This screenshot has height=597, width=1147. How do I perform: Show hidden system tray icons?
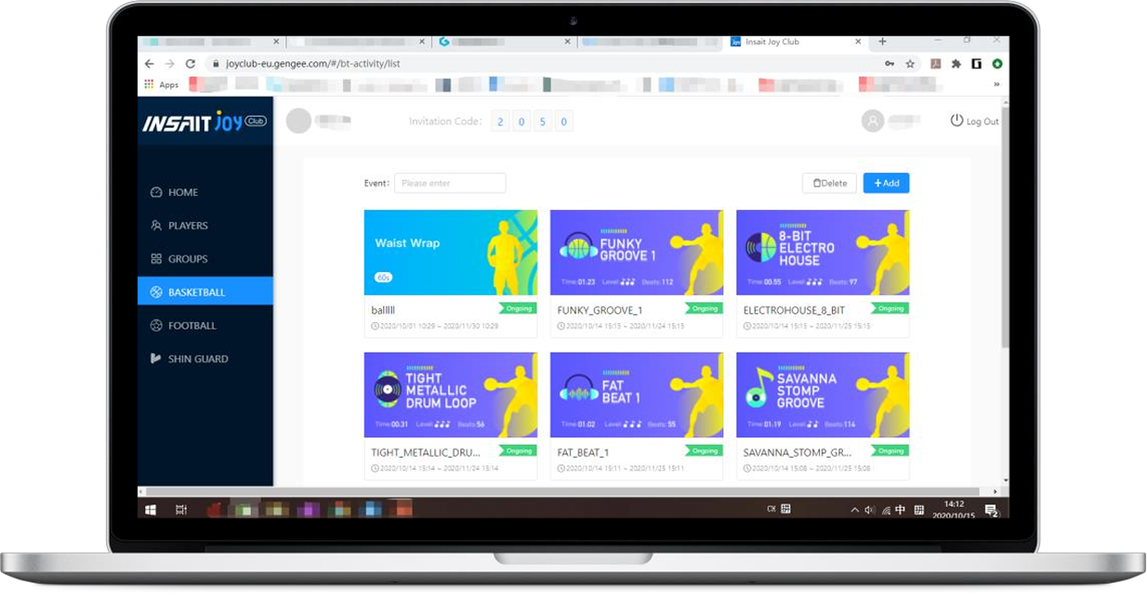pyautogui.click(x=855, y=510)
